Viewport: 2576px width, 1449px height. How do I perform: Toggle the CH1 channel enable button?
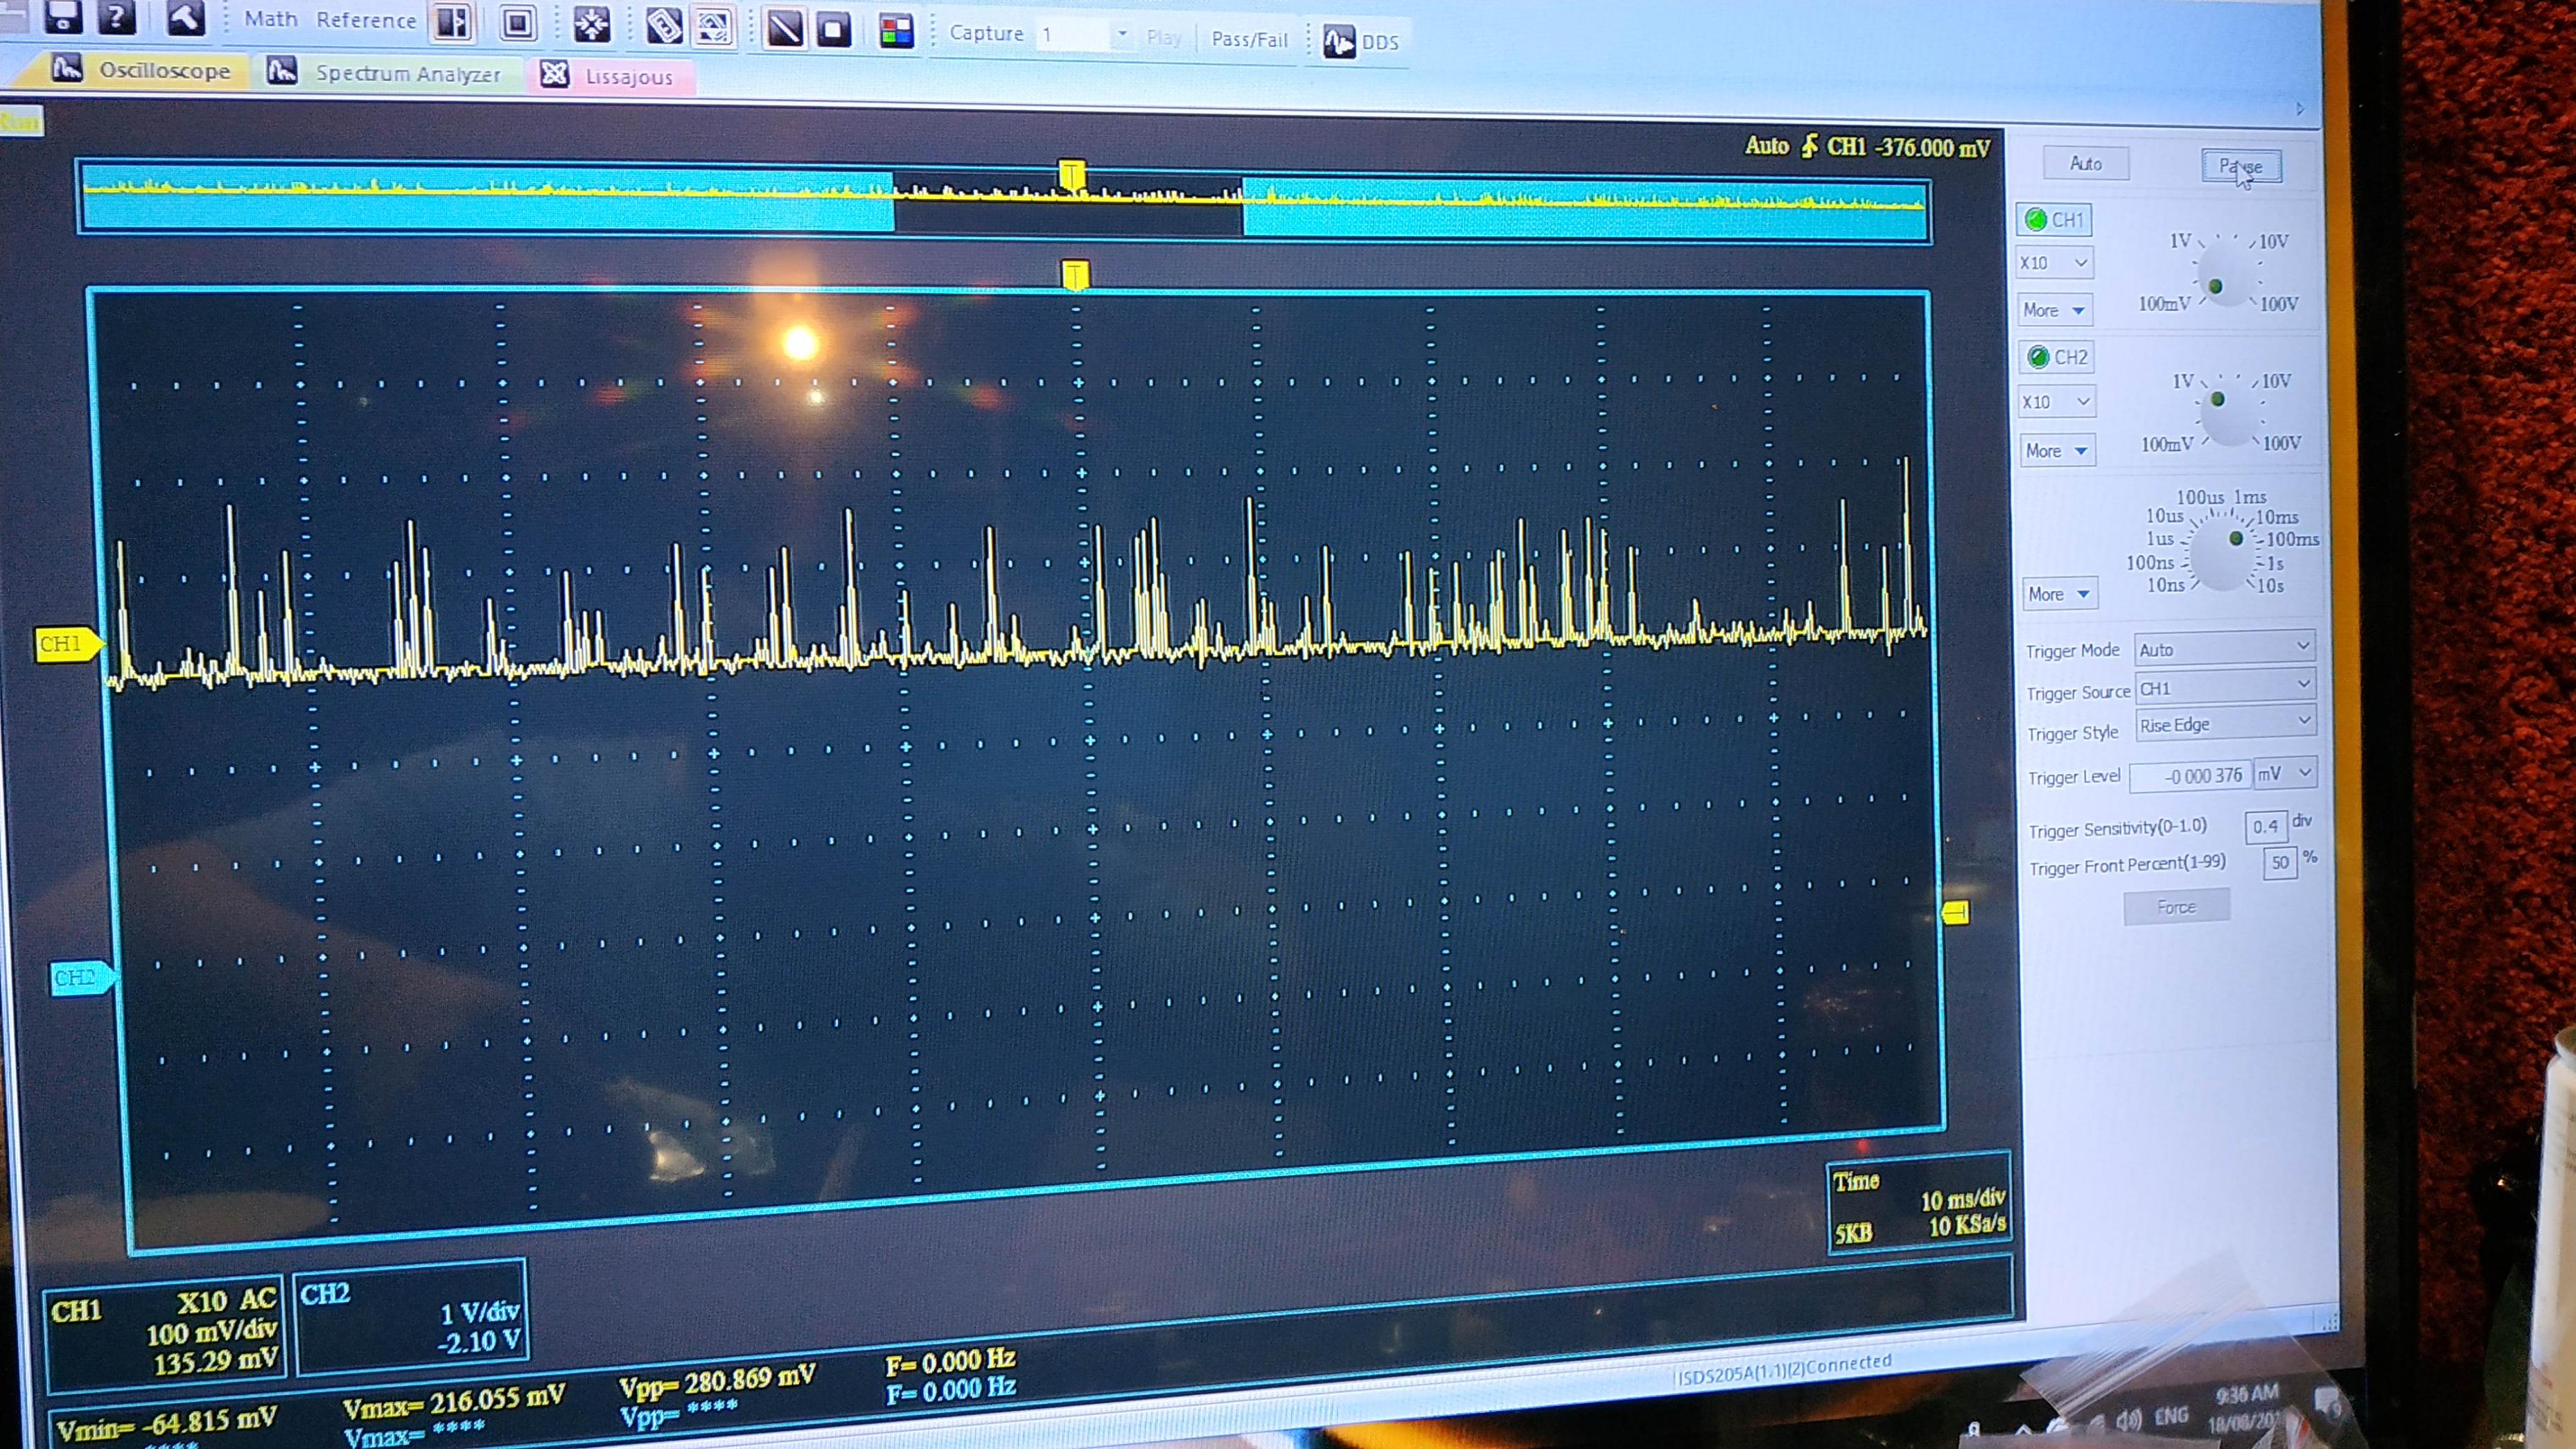(2055, 219)
